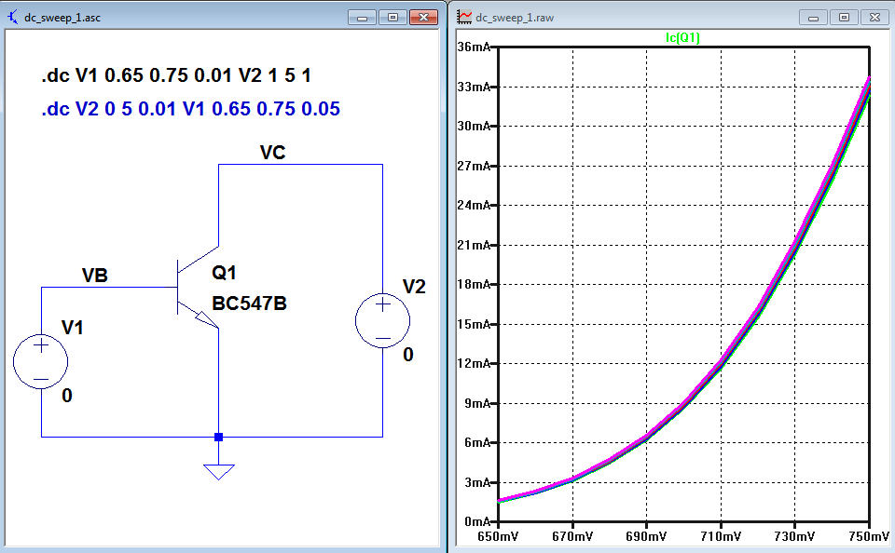This screenshot has height=553, width=895.
Task: Click the 690mV x-axis label
Action: click(x=646, y=536)
